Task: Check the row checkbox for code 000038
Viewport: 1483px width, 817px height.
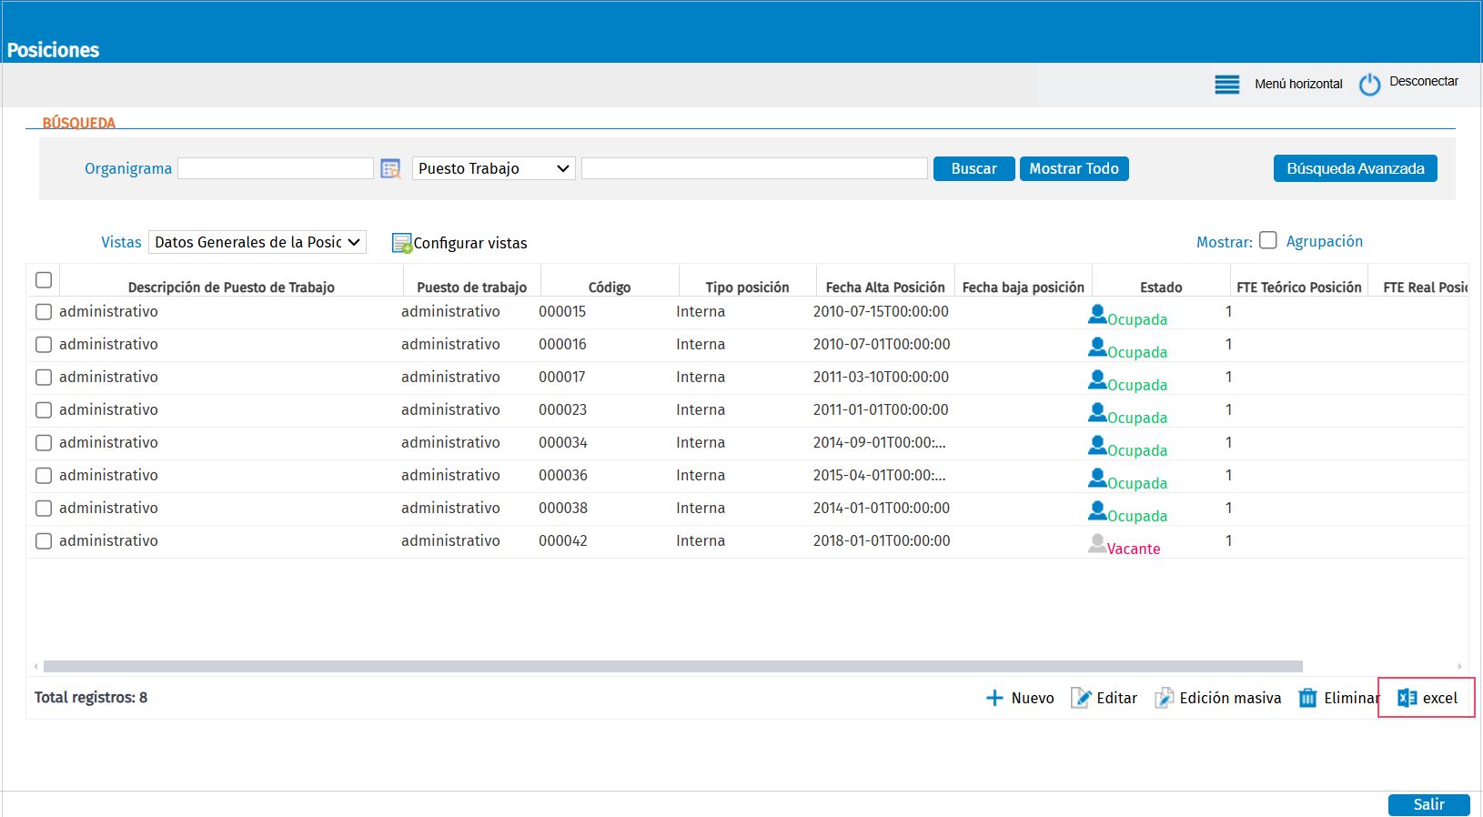Action: [x=44, y=509]
